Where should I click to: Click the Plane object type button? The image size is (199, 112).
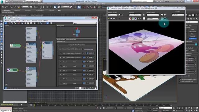[192, 39]
